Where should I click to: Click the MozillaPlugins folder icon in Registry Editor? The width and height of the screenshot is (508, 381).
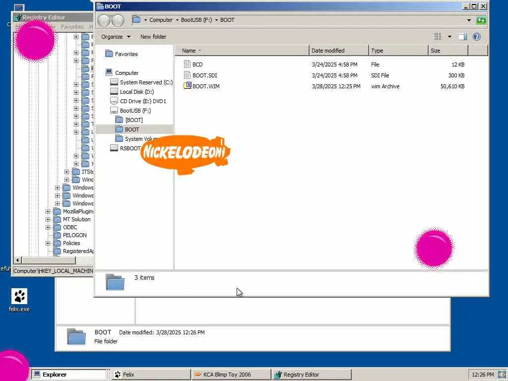[x=57, y=211]
